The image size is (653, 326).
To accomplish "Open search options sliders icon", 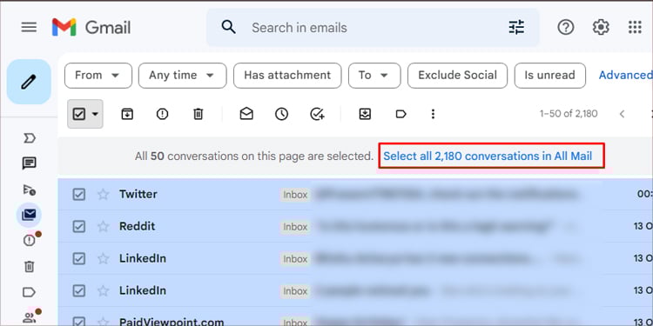I will click(x=517, y=28).
